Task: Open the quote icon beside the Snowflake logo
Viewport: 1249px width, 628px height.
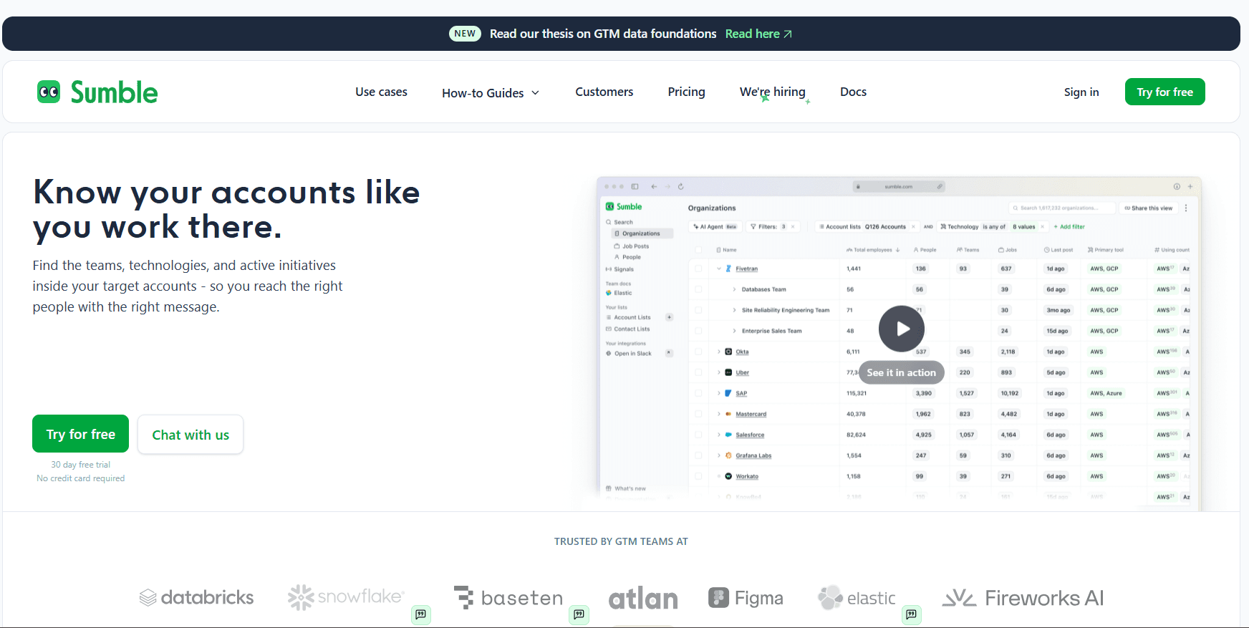Action: [x=421, y=614]
